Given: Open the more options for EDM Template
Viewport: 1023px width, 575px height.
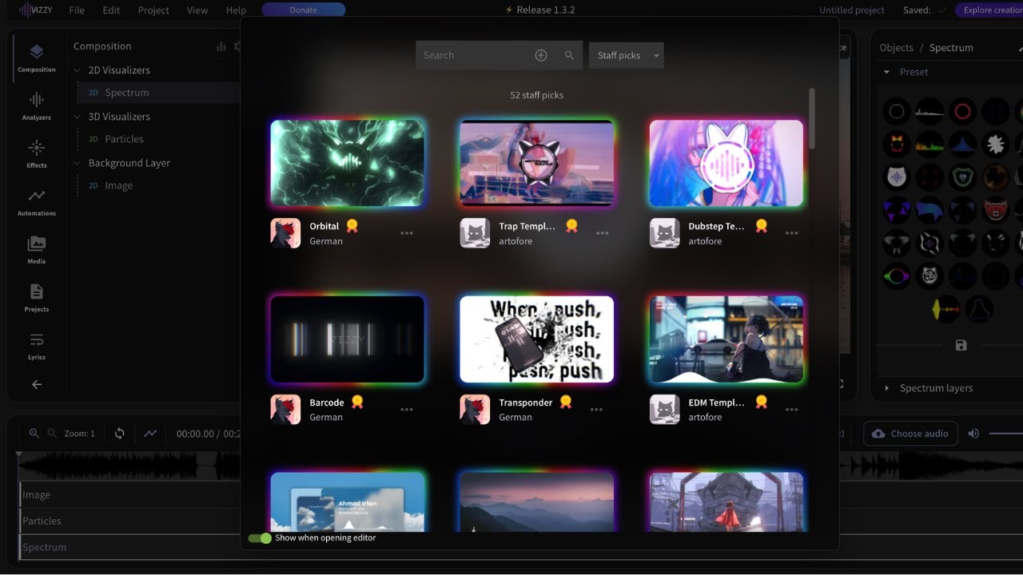Looking at the screenshot, I should [792, 410].
